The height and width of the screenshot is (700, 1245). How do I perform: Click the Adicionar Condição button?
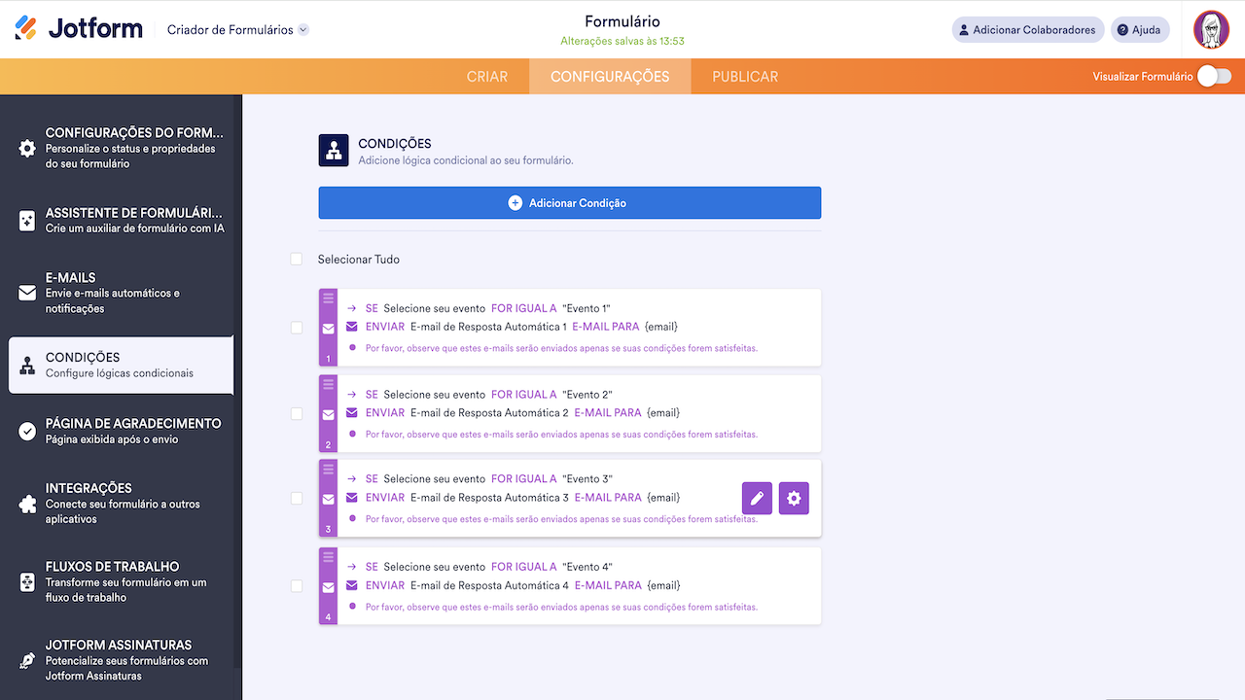coord(570,203)
